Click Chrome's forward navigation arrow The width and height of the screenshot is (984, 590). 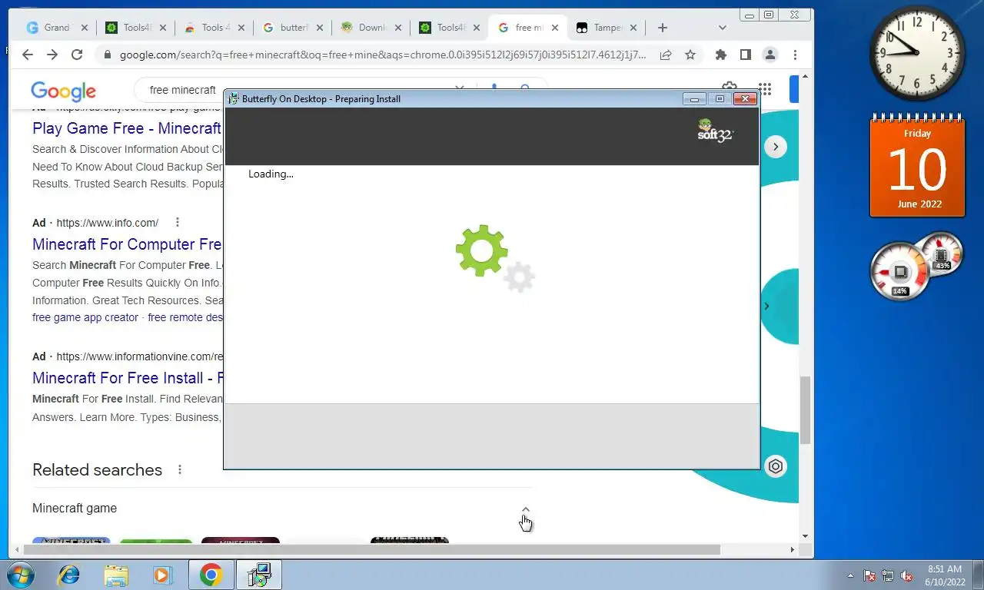52,55
